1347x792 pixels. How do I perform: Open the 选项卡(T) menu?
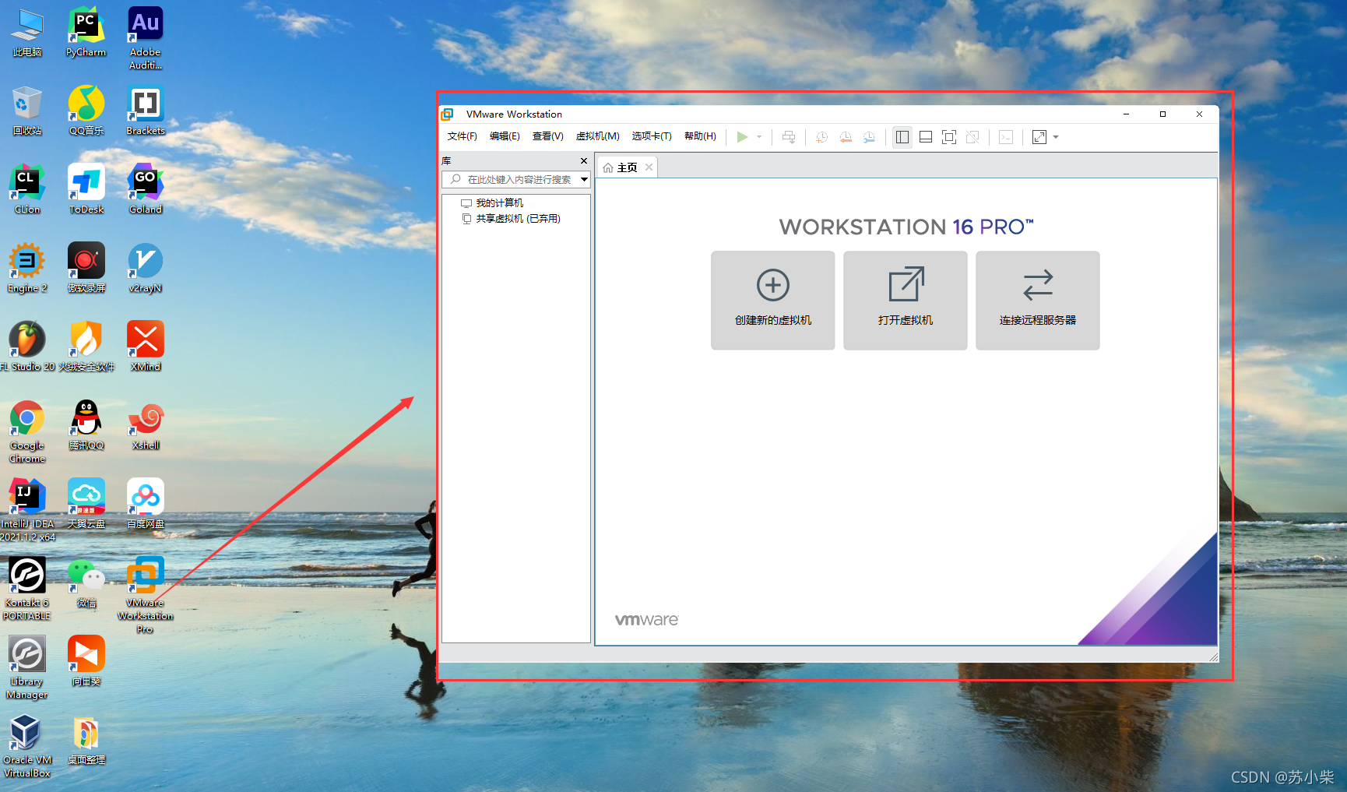(x=652, y=136)
